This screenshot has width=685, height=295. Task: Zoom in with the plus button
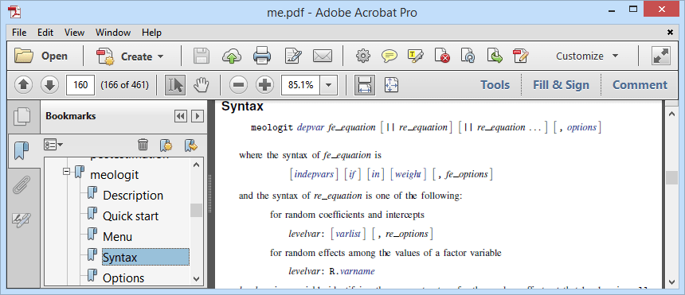(264, 84)
